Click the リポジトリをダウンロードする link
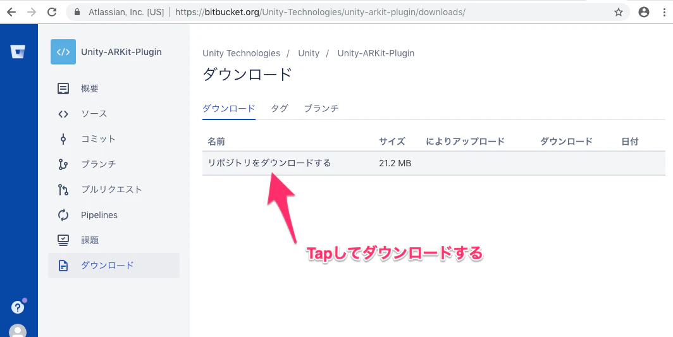 (x=269, y=163)
